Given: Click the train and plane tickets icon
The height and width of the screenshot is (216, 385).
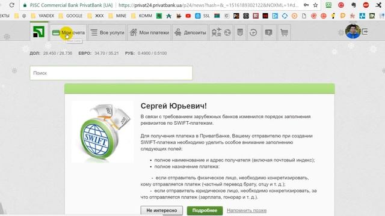Looking at the screenshot, I should coord(217,32).
